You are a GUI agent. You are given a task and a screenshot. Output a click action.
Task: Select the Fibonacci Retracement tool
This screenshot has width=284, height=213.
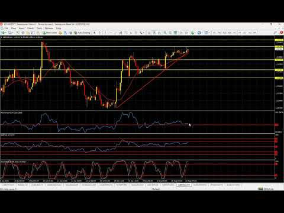click(x=125, y=33)
